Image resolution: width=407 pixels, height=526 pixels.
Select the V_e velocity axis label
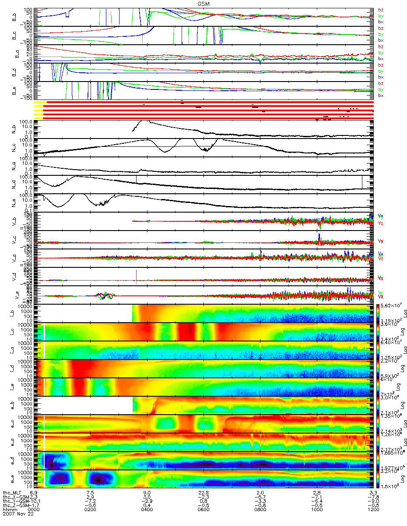(18, 295)
